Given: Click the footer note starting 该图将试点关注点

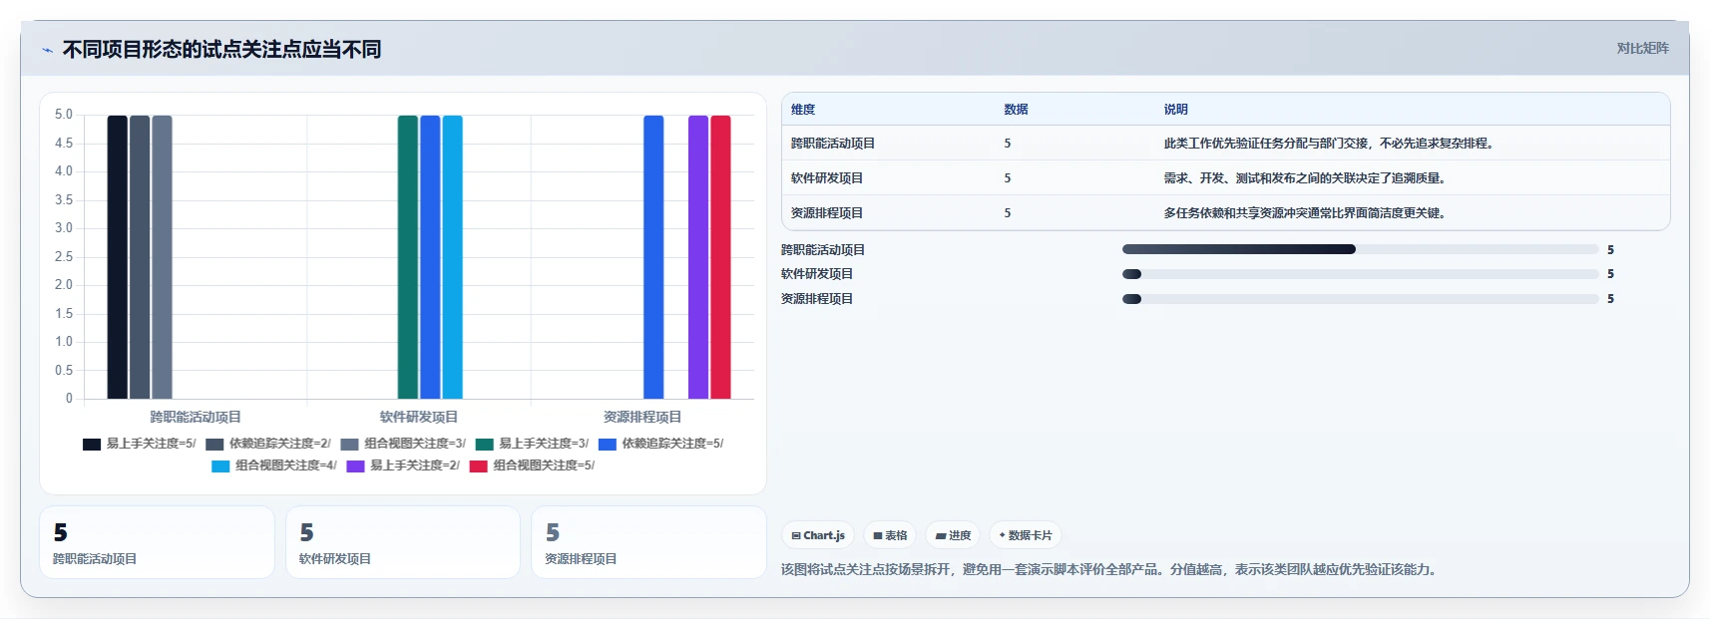Looking at the screenshot, I should point(1110,570).
